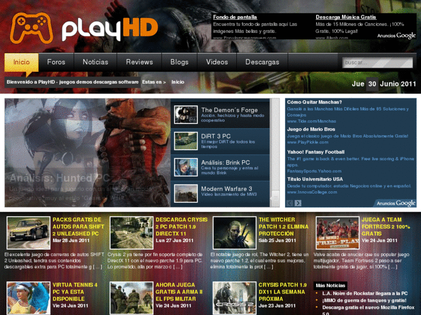Click the Anuncios Google label in header
421x315 pixels.
[x=396, y=35]
